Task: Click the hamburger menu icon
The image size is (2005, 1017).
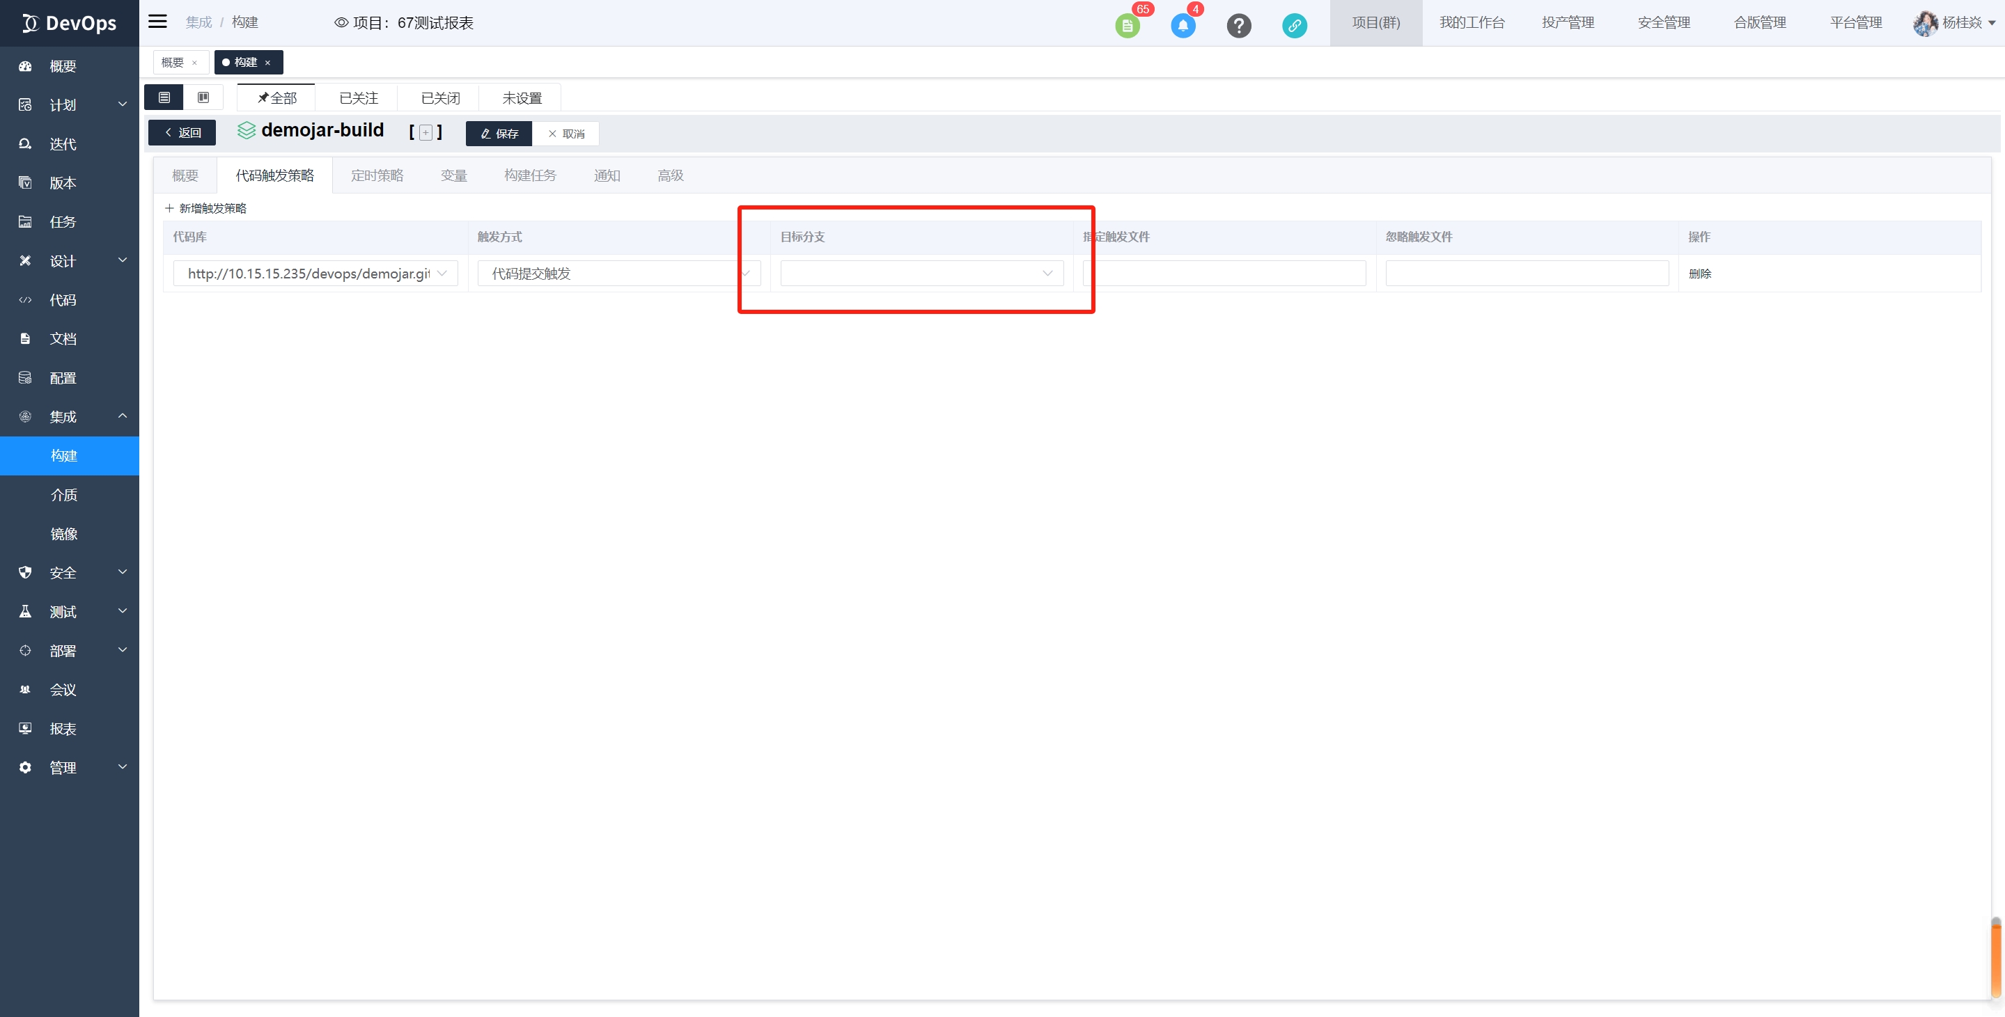Action: (x=157, y=22)
